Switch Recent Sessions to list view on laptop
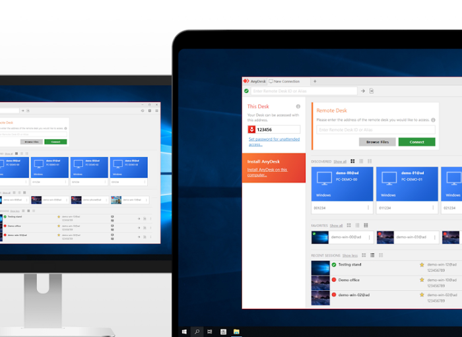 point(372,255)
